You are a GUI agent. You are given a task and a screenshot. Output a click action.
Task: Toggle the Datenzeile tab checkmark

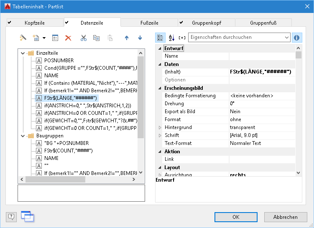66,23
